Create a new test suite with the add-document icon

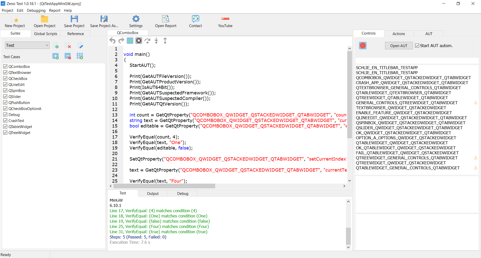pyautogui.click(x=56, y=46)
